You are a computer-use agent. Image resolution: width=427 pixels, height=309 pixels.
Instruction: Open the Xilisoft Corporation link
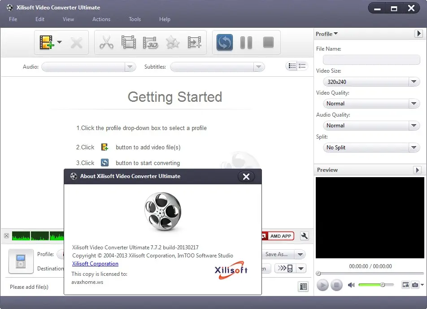tap(95, 264)
